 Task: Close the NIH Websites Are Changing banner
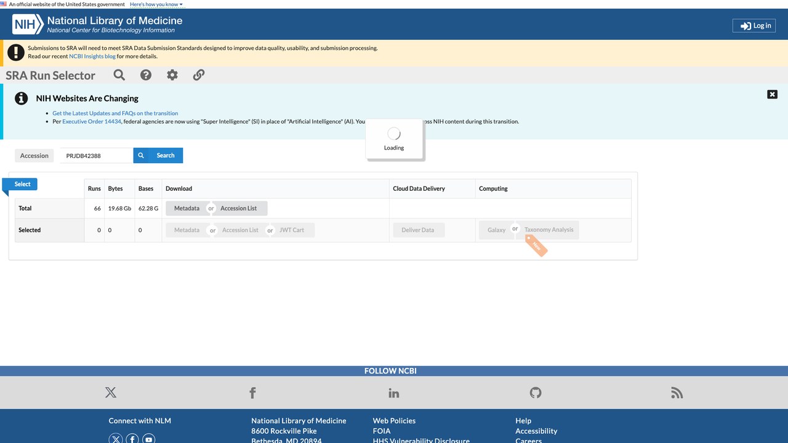772,94
